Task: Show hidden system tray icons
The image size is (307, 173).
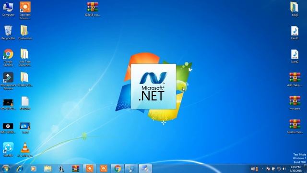Action: coord(262,169)
